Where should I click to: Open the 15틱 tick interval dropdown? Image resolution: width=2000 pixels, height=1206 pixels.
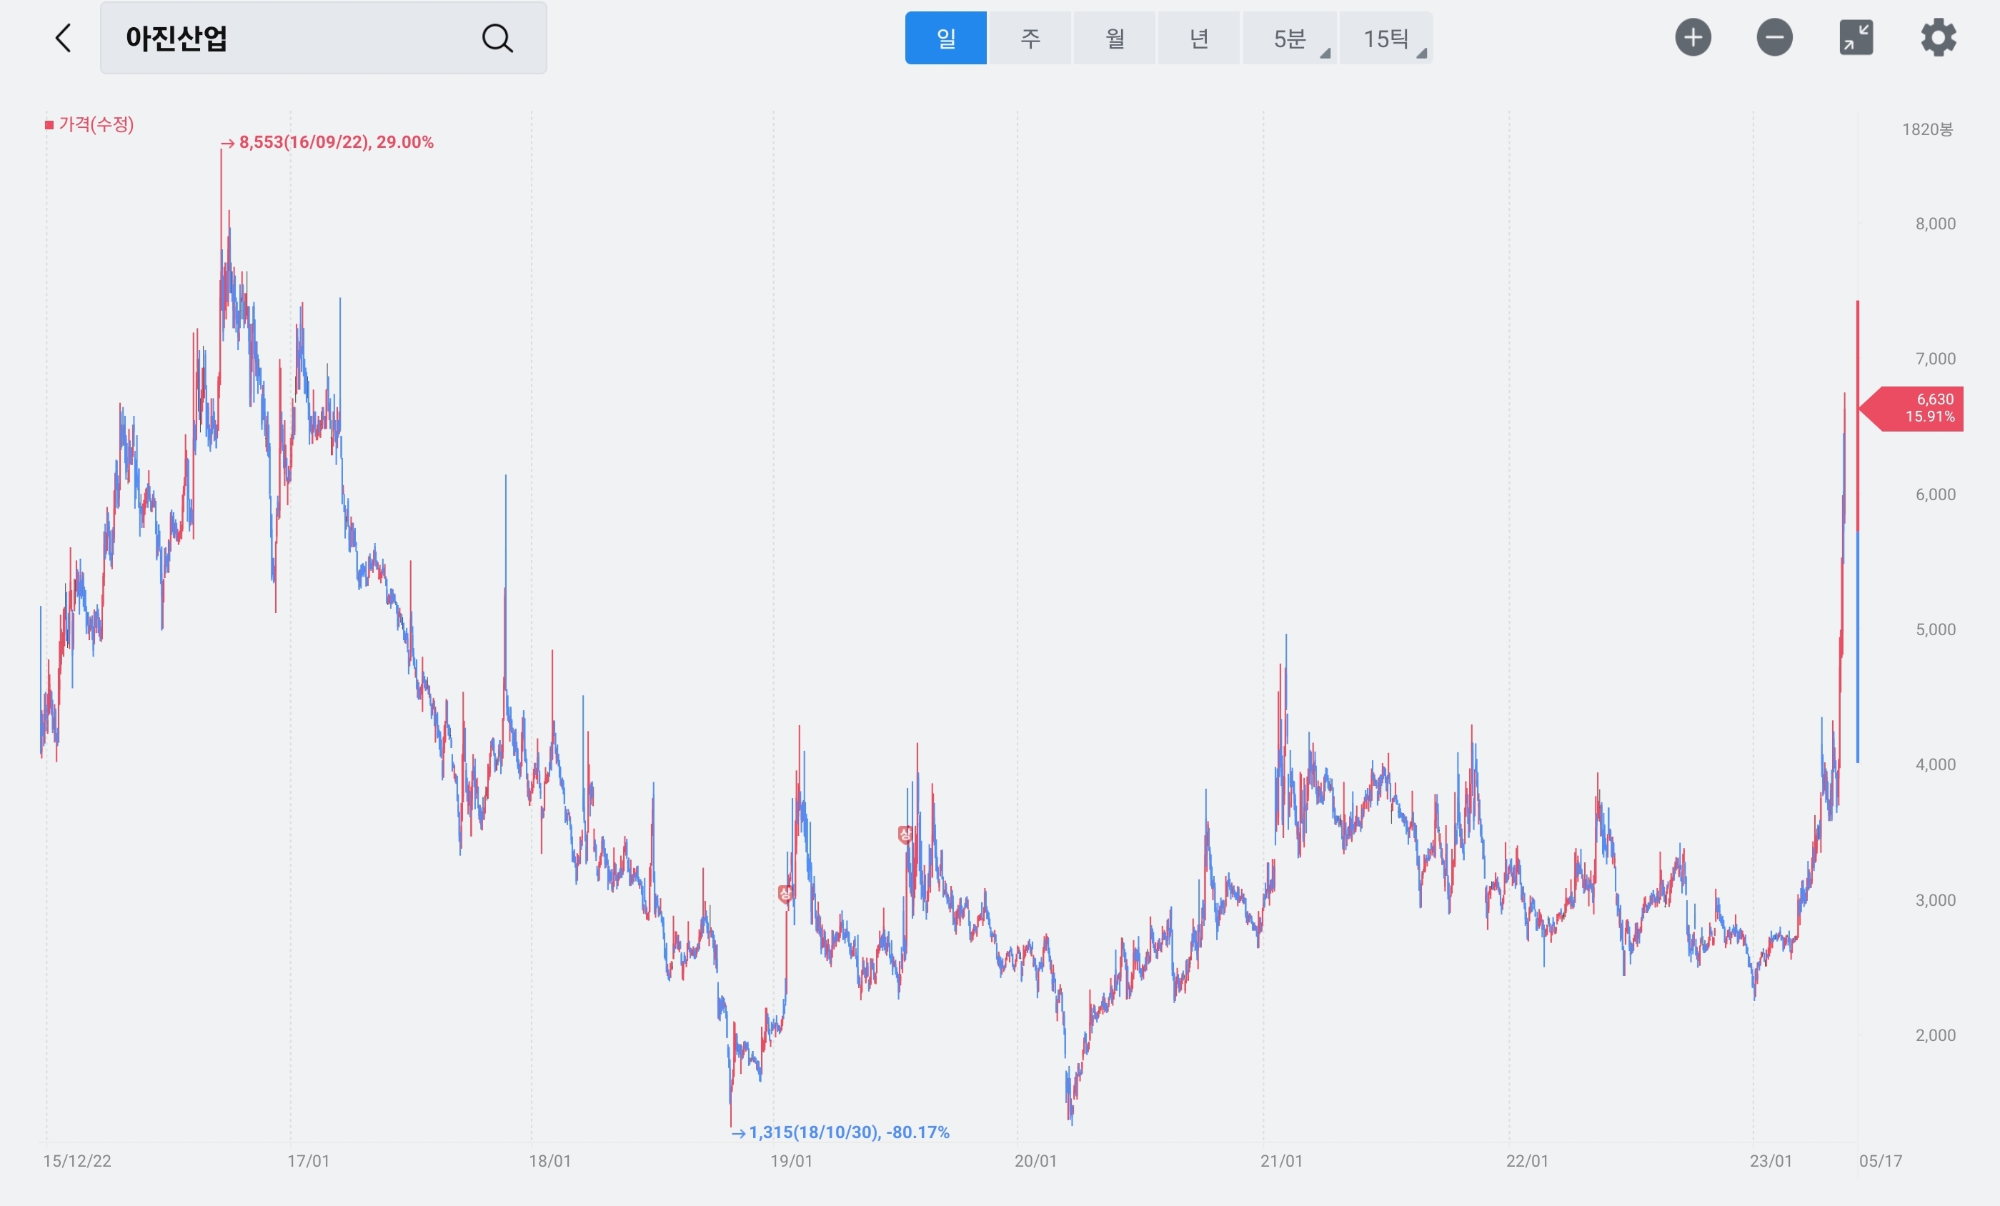tap(1385, 38)
